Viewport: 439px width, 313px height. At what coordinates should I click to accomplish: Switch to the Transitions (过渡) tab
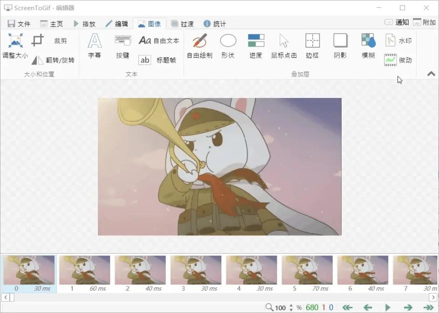182,24
